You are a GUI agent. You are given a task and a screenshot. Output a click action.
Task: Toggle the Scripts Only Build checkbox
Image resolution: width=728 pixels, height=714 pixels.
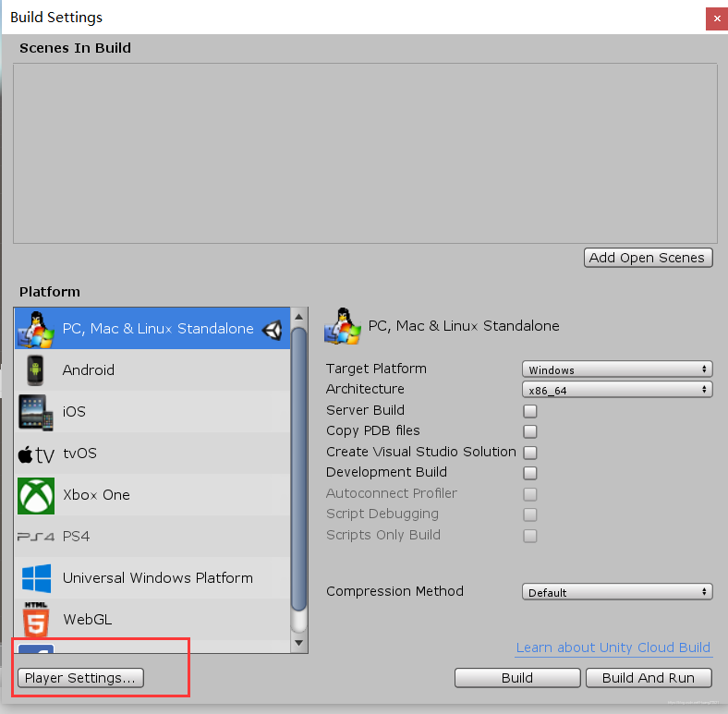[x=529, y=536]
